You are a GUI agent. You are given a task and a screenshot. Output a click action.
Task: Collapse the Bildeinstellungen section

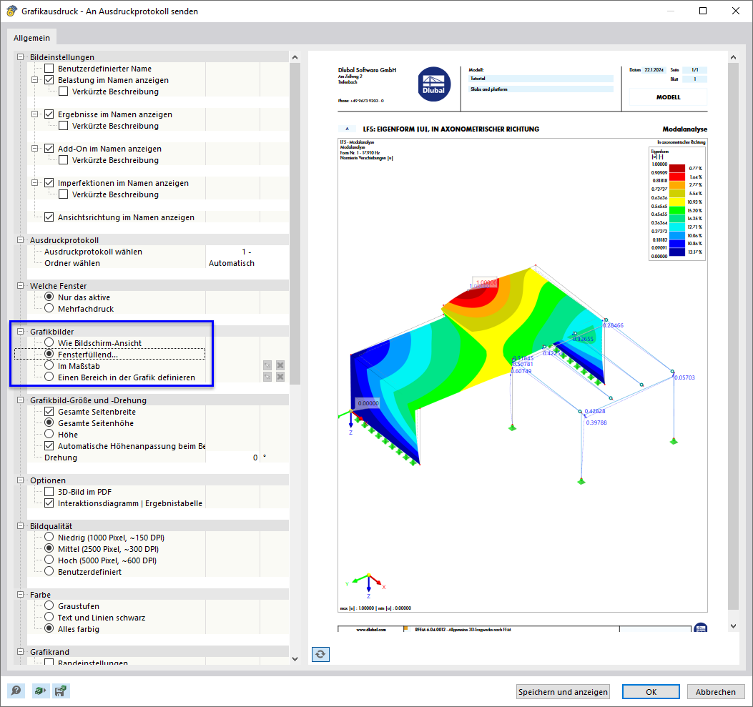[x=20, y=57]
